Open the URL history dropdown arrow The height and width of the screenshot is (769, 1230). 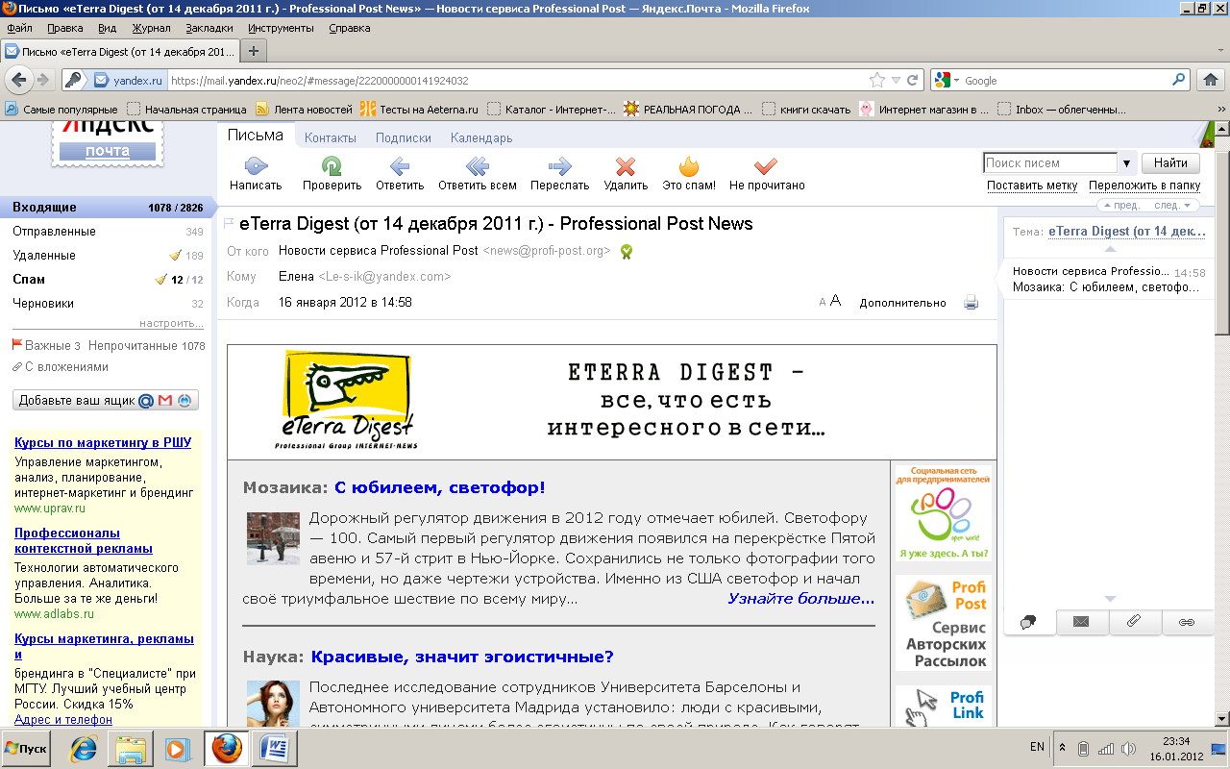896,81
